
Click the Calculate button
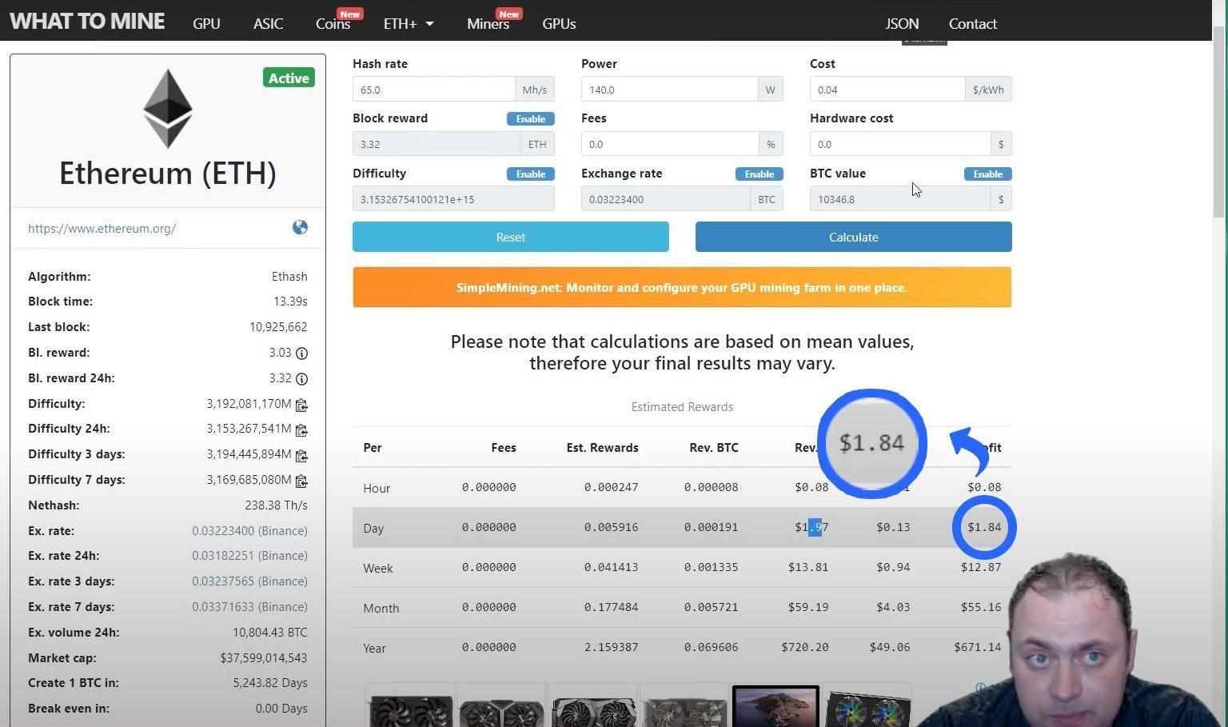click(853, 237)
